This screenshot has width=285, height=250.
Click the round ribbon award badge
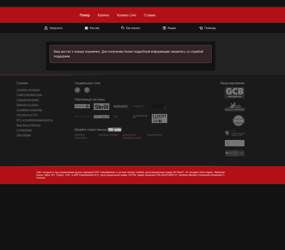(239, 121)
